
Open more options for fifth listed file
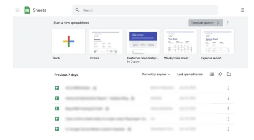click(228, 129)
